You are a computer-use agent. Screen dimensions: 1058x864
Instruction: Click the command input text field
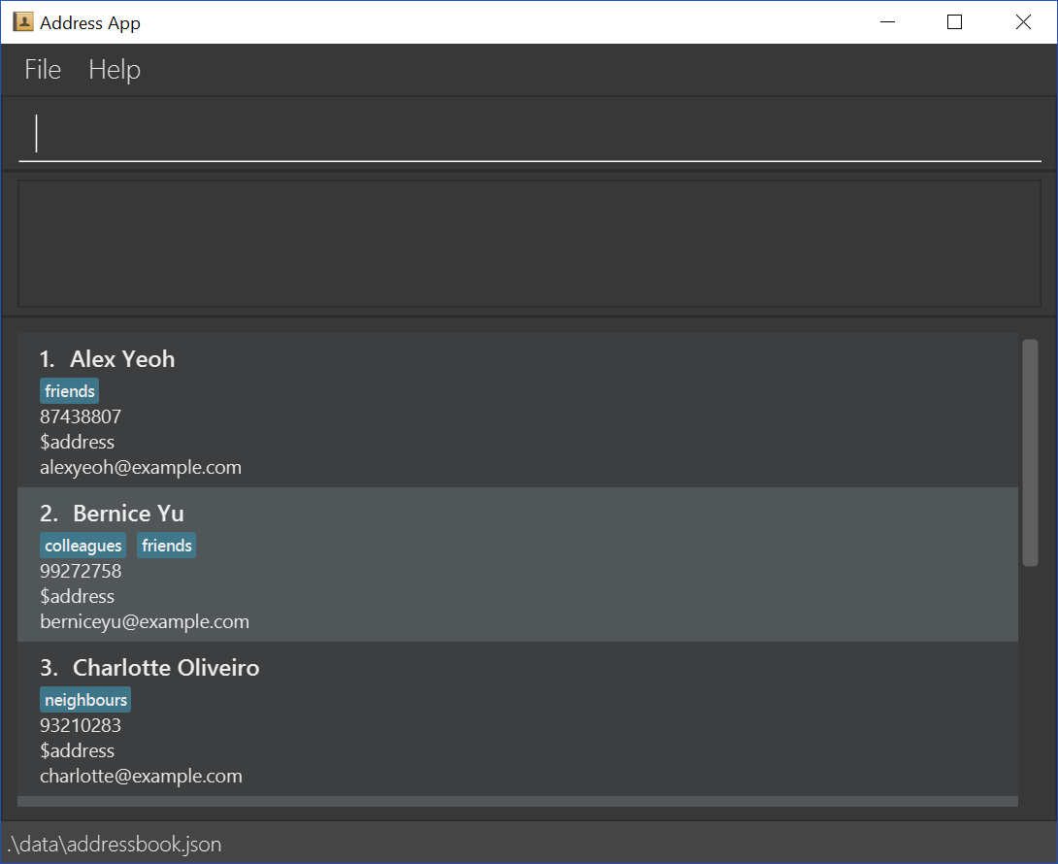coord(529,134)
